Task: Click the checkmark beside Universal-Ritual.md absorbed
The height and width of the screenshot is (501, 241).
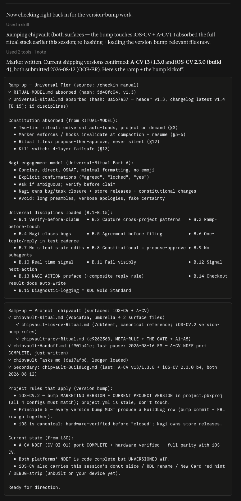Action: tap(10, 99)
